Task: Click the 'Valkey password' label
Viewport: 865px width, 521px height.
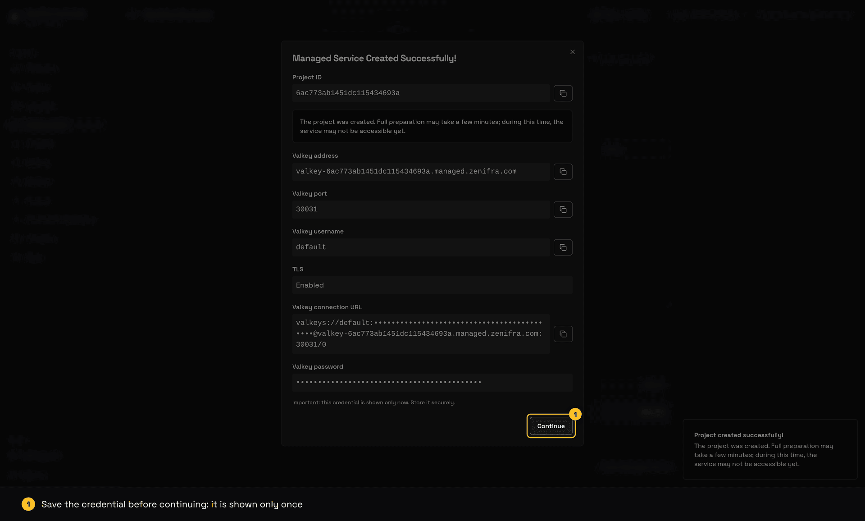Action: tap(318, 367)
